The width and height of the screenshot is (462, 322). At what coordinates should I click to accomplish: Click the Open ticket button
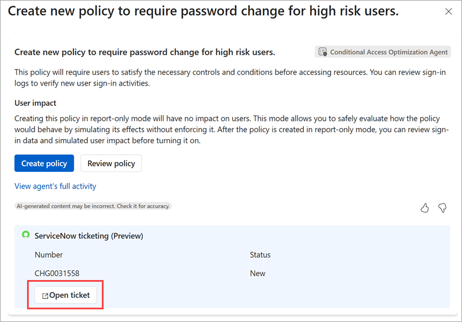click(x=65, y=296)
